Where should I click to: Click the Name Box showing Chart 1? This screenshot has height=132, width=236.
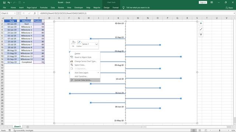pos(7,13)
